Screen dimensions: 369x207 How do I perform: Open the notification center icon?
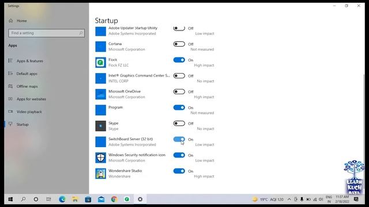click(x=356, y=200)
